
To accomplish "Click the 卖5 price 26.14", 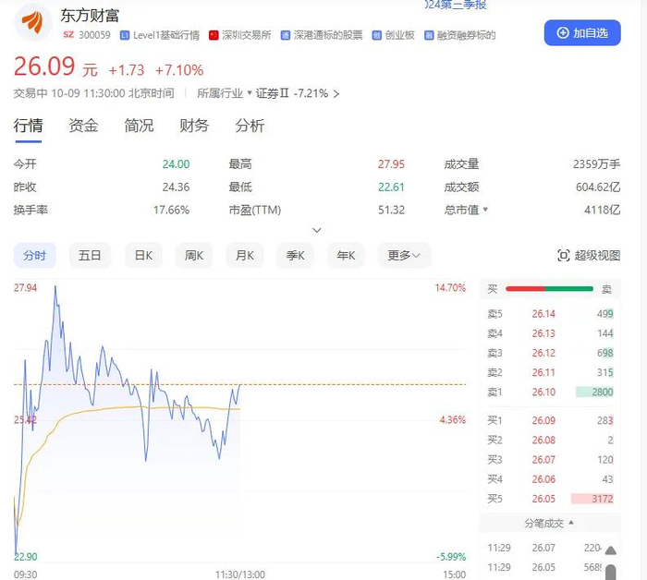I will click(x=543, y=314).
